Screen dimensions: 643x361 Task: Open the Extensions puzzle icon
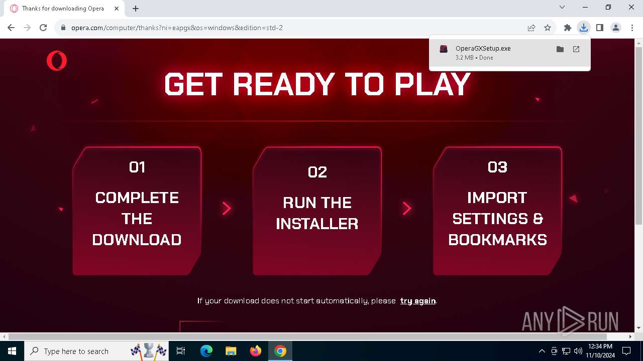tap(568, 28)
